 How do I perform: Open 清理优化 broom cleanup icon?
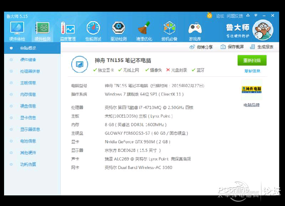click(144, 31)
